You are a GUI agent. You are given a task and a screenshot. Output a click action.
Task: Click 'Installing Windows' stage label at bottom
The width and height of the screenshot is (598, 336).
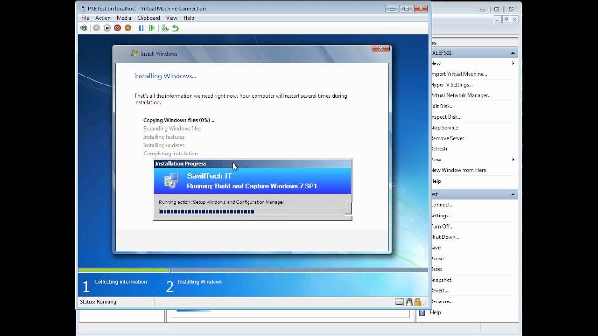[x=200, y=282]
